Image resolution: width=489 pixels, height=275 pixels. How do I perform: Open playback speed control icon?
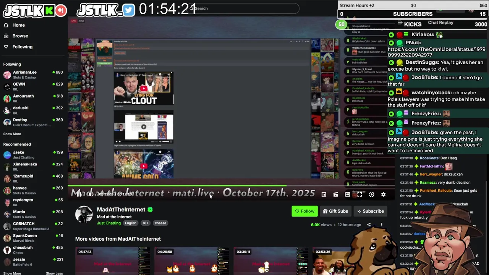coord(371,194)
